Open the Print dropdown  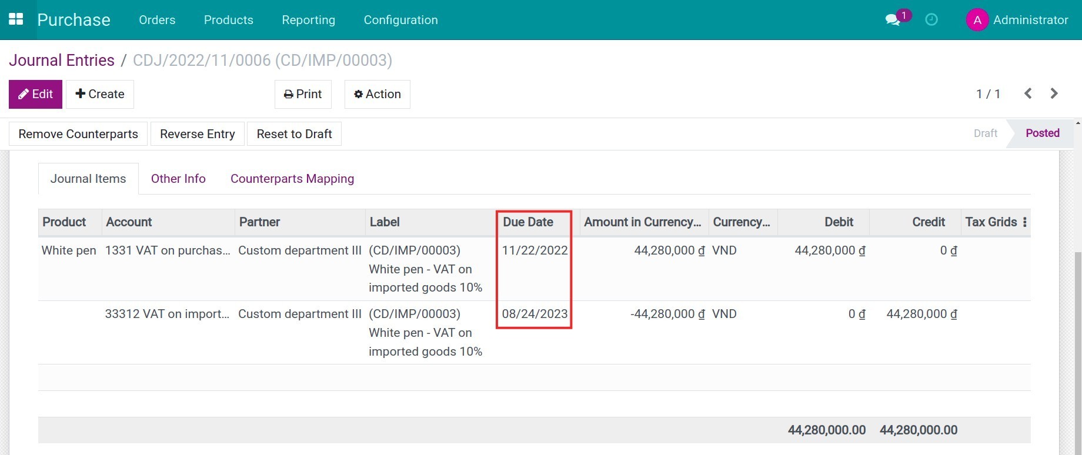[x=303, y=94]
